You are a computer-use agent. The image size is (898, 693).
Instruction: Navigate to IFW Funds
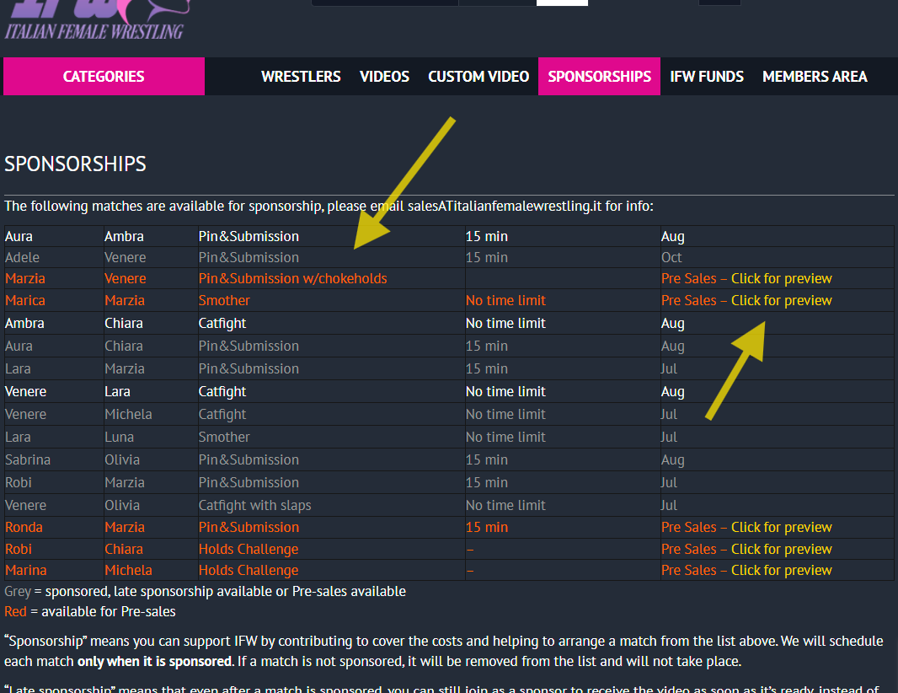point(707,76)
